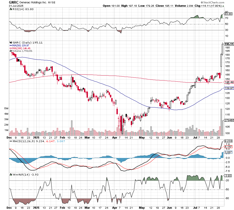
Task: Click the MA(50) 139.97 legend text
Action: [x=21, y=46]
